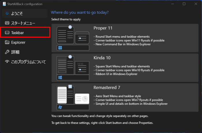Viewport: 202px width, 133px height.
Task: Click the folder icon beside Explorer
Action: click(x=7, y=42)
